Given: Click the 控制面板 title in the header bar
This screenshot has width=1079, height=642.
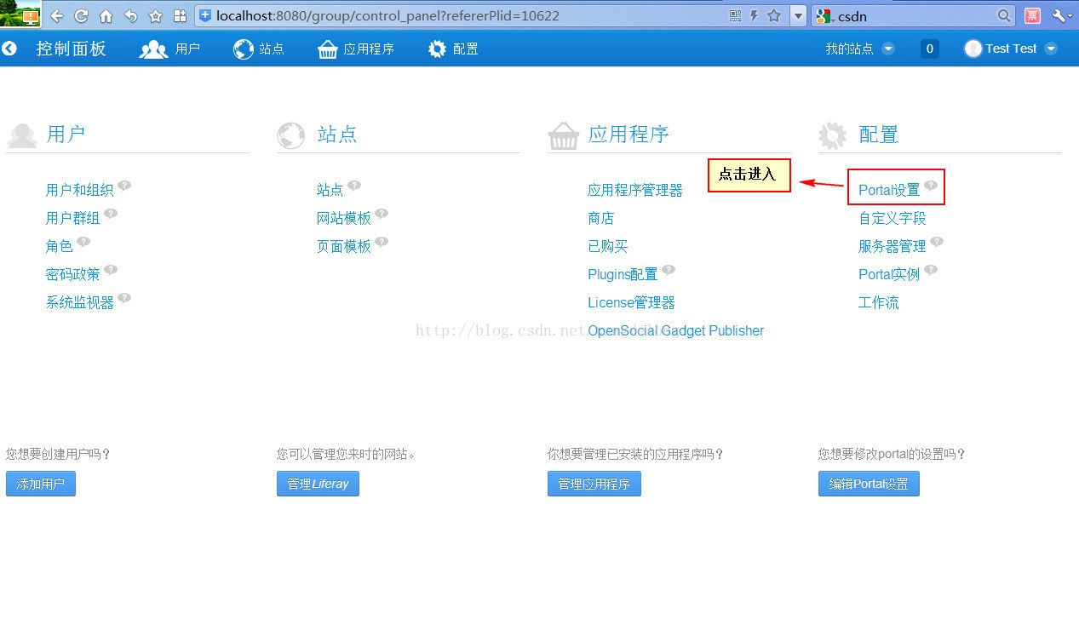Looking at the screenshot, I should click(x=72, y=49).
